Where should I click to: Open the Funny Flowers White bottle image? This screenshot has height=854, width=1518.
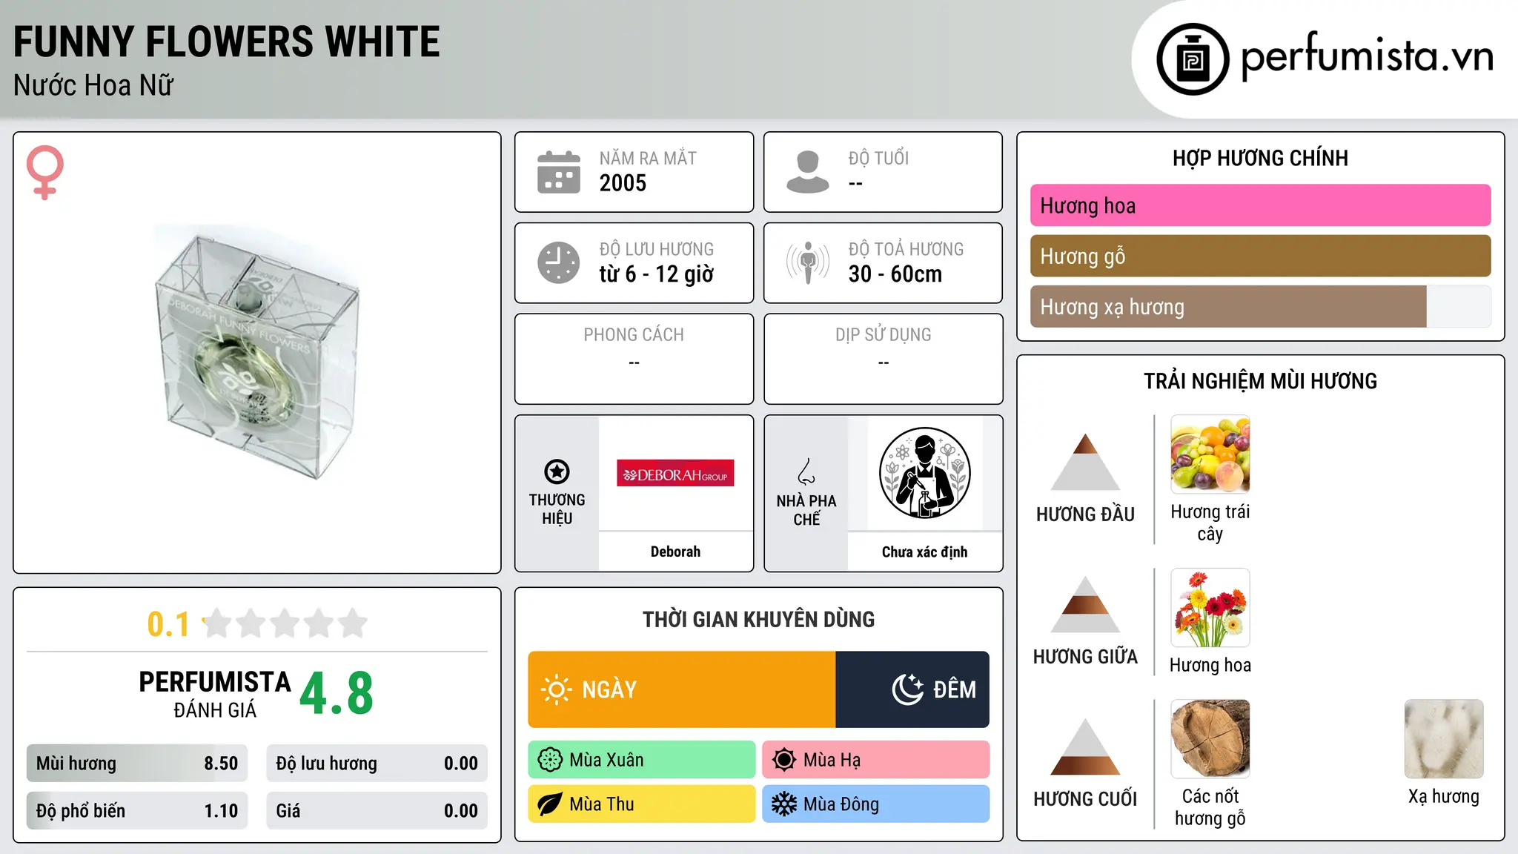257,352
